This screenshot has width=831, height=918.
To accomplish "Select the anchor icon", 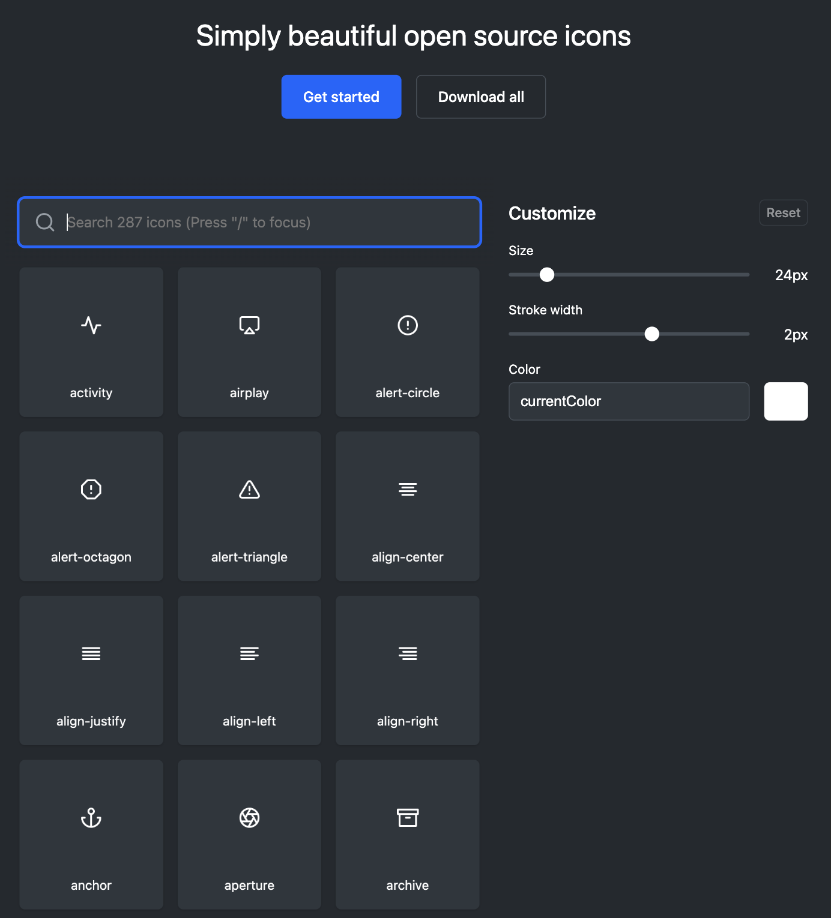I will (91, 835).
